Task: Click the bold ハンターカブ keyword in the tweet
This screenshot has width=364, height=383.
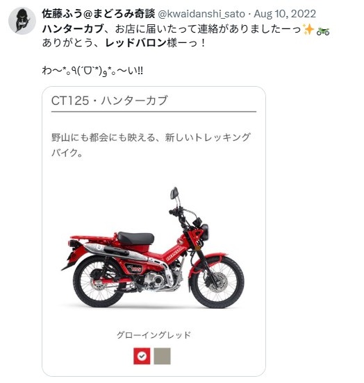Action: 73,29
